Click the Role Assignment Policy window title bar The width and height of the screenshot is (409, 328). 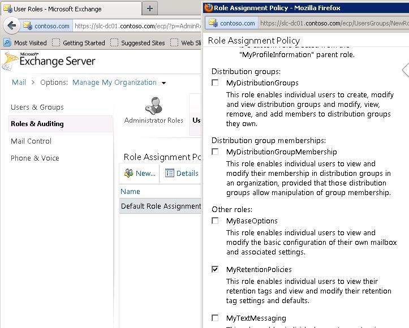click(305, 8)
